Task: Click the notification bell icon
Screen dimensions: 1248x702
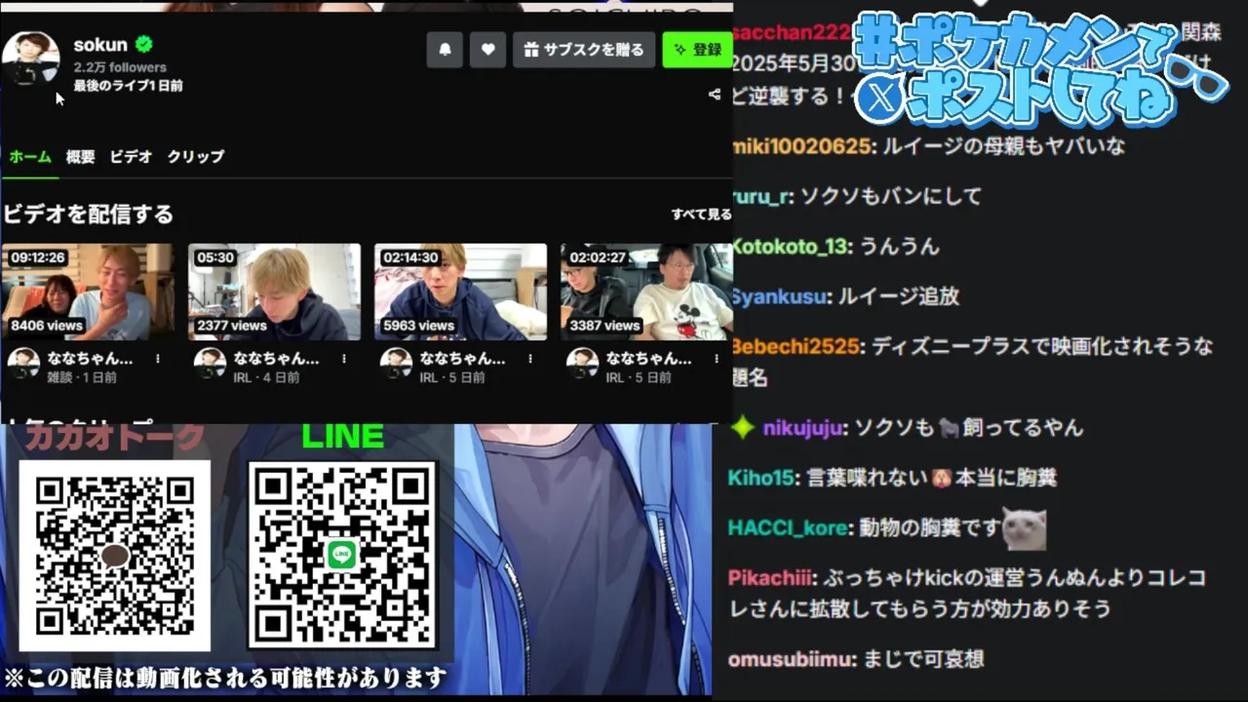Action: pyautogui.click(x=445, y=50)
